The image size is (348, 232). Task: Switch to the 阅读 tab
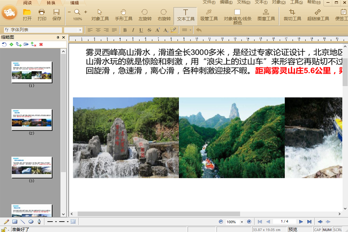27,3
